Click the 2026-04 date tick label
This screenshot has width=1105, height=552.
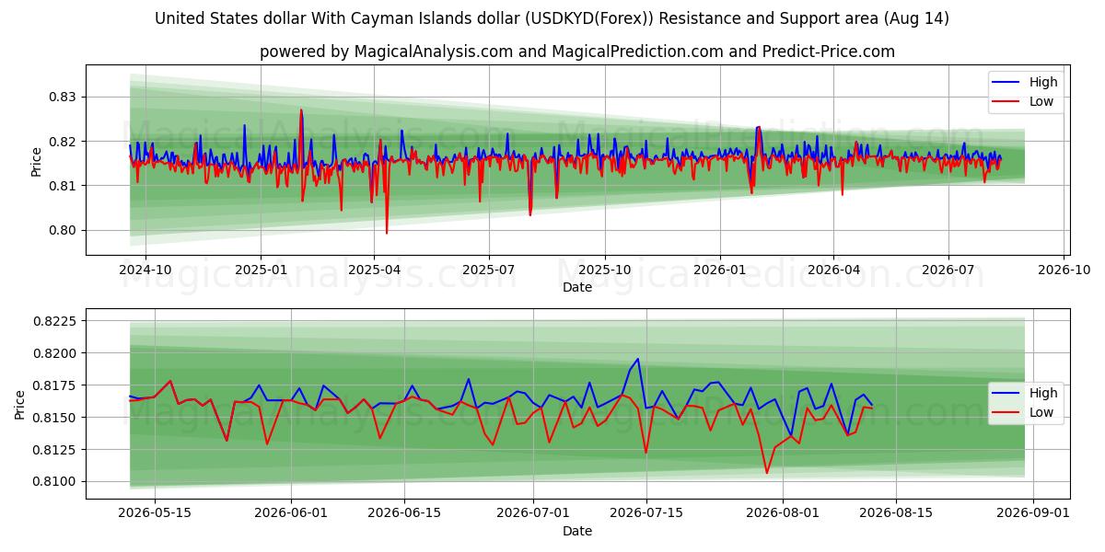pyautogui.click(x=832, y=271)
